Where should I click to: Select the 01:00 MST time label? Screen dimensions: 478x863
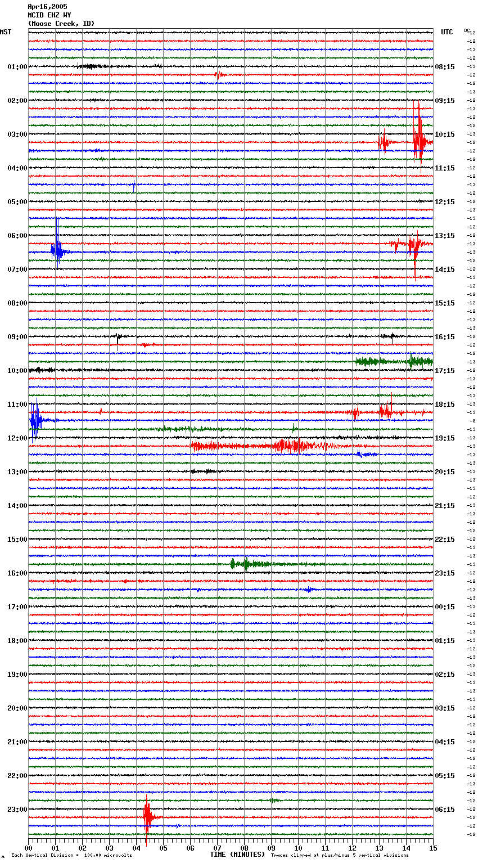pos(17,67)
